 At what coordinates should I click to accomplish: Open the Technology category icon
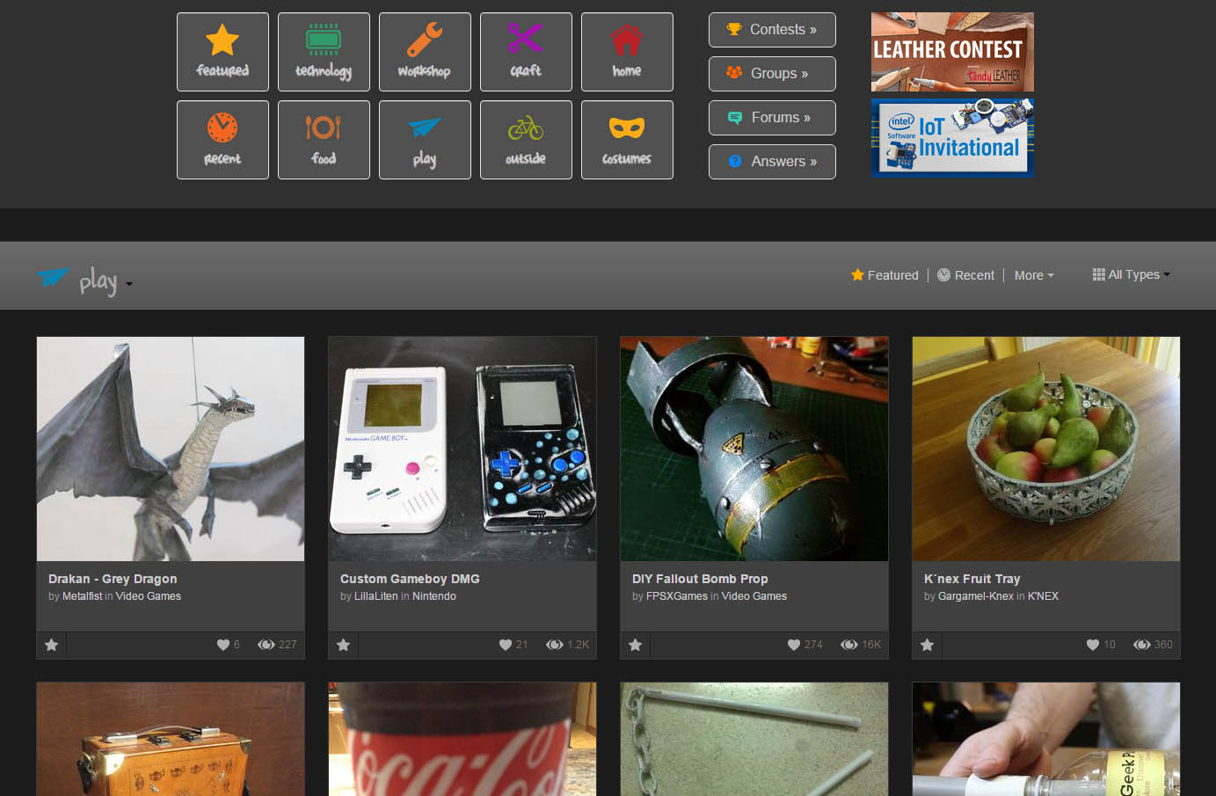[324, 51]
